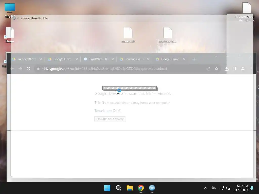
Task: Click the striped loading progress bar
Action: click(129, 88)
